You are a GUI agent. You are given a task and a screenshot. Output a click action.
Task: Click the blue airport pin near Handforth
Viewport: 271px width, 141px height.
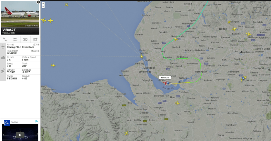(x=243, y=78)
